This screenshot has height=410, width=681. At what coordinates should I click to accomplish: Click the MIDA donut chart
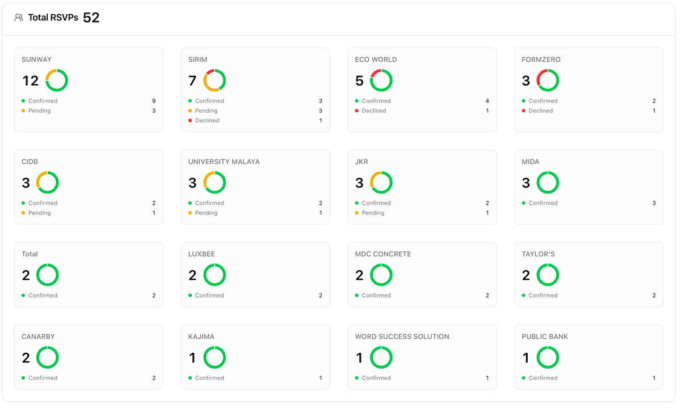coord(548,182)
